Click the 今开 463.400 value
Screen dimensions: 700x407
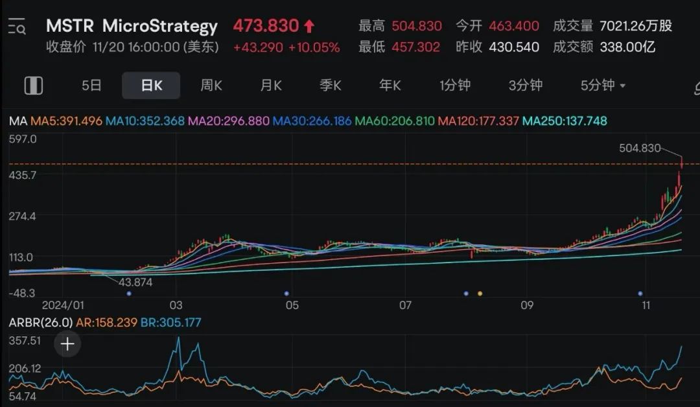click(x=514, y=26)
